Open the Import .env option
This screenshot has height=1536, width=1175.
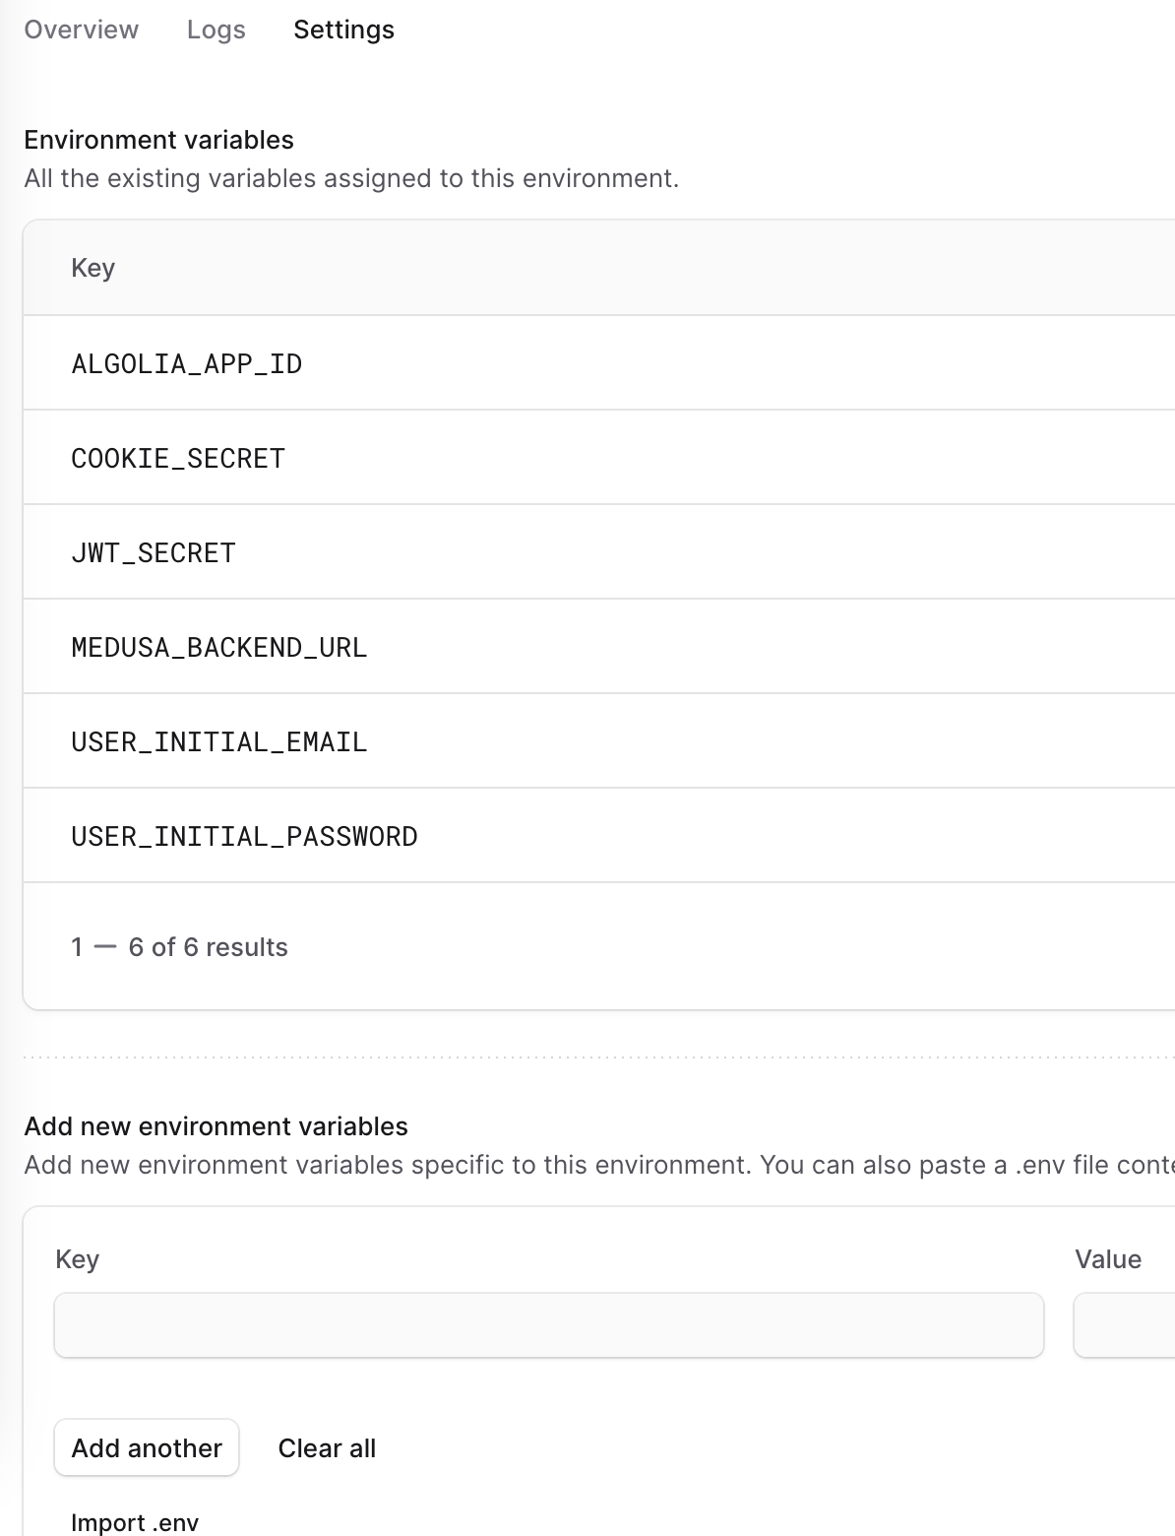[x=134, y=1521]
